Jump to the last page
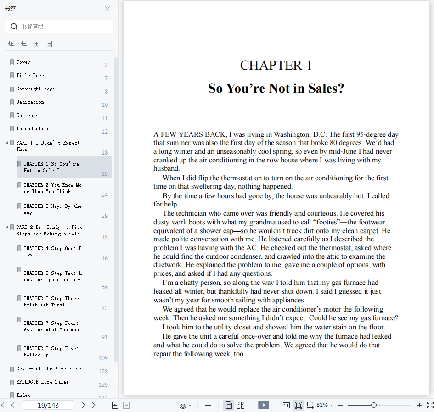 click(95, 406)
